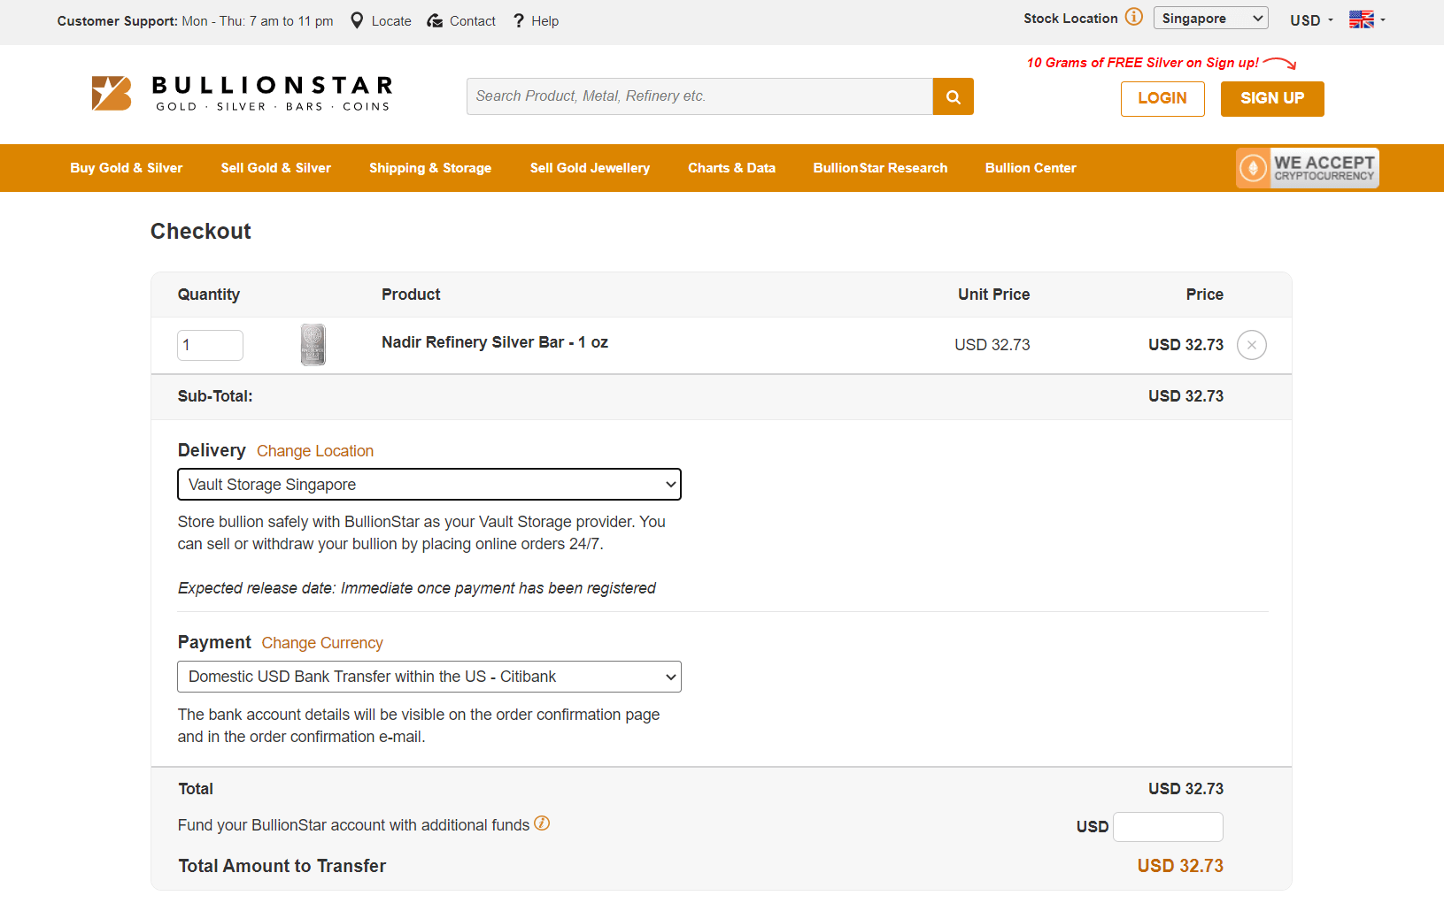
Task: Focus the additional funds USD field
Action: [x=1168, y=827]
